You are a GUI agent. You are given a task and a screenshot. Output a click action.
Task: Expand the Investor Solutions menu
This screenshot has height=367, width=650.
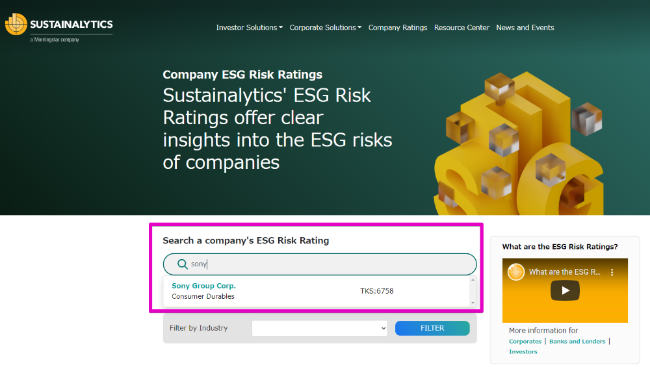pyautogui.click(x=249, y=27)
